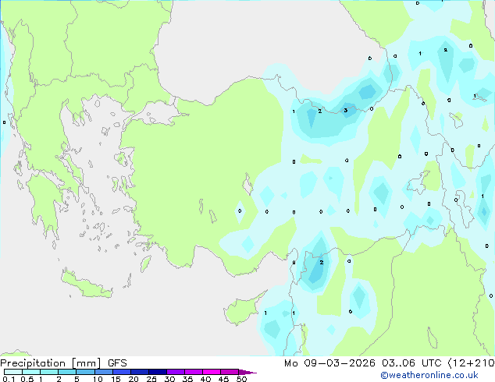Click the 20–25 mm legend color swatch

(x=139, y=372)
